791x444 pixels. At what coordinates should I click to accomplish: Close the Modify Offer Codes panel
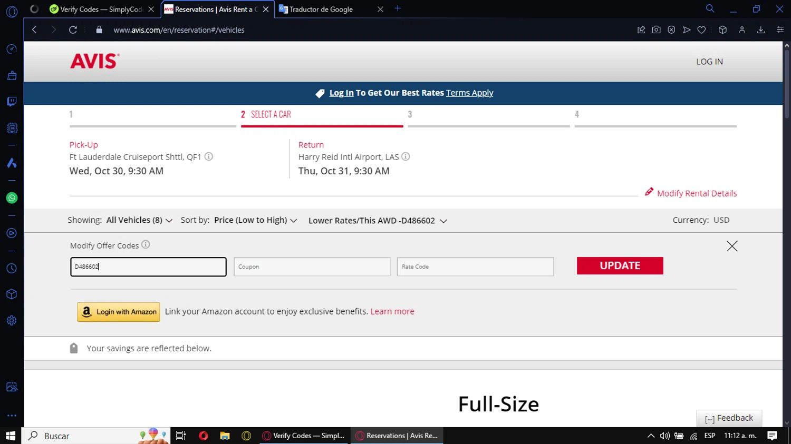coord(732,246)
